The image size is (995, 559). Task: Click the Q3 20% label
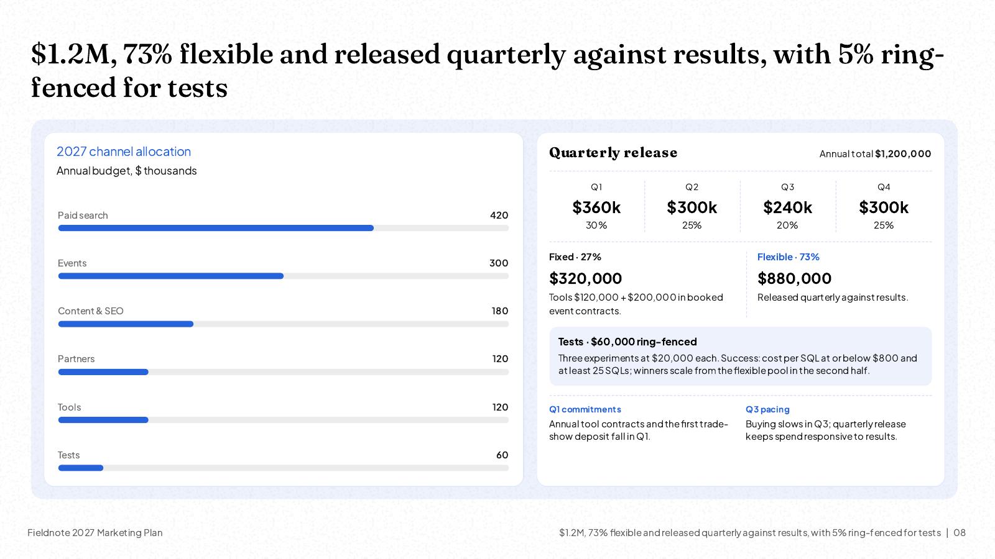point(787,225)
